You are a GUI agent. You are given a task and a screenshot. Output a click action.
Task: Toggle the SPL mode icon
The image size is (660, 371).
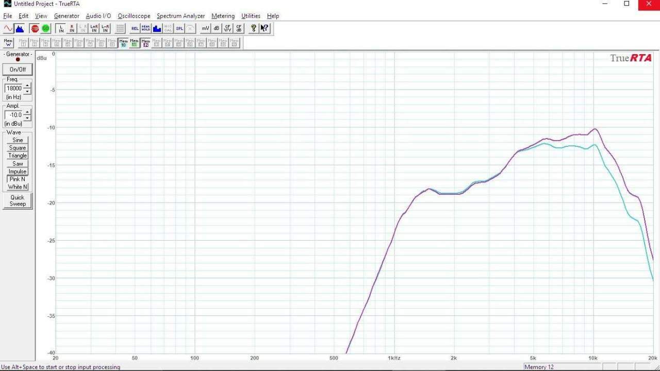(x=179, y=28)
